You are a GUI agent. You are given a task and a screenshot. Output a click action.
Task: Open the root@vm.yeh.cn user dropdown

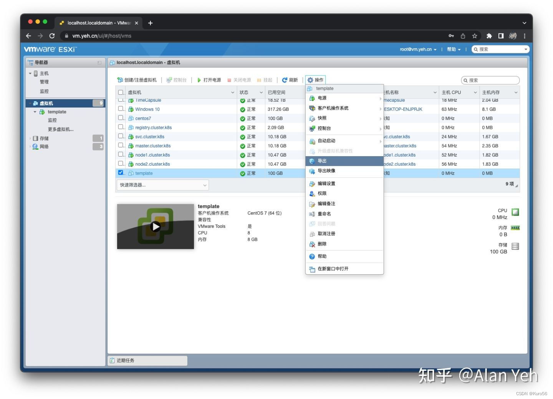(x=418, y=49)
